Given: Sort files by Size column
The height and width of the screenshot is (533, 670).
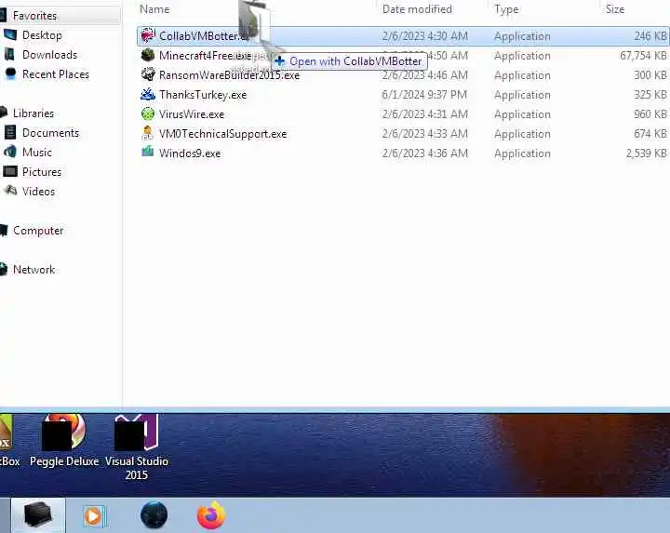Looking at the screenshot, I should point(615,9).
